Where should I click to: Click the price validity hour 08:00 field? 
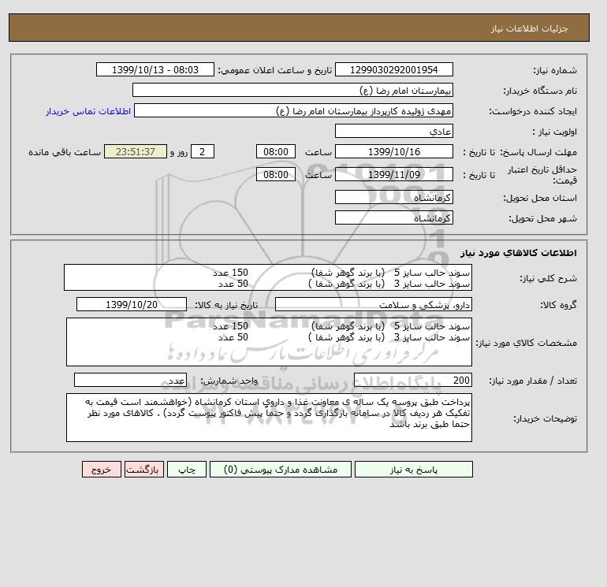click(x=276, y=174)
